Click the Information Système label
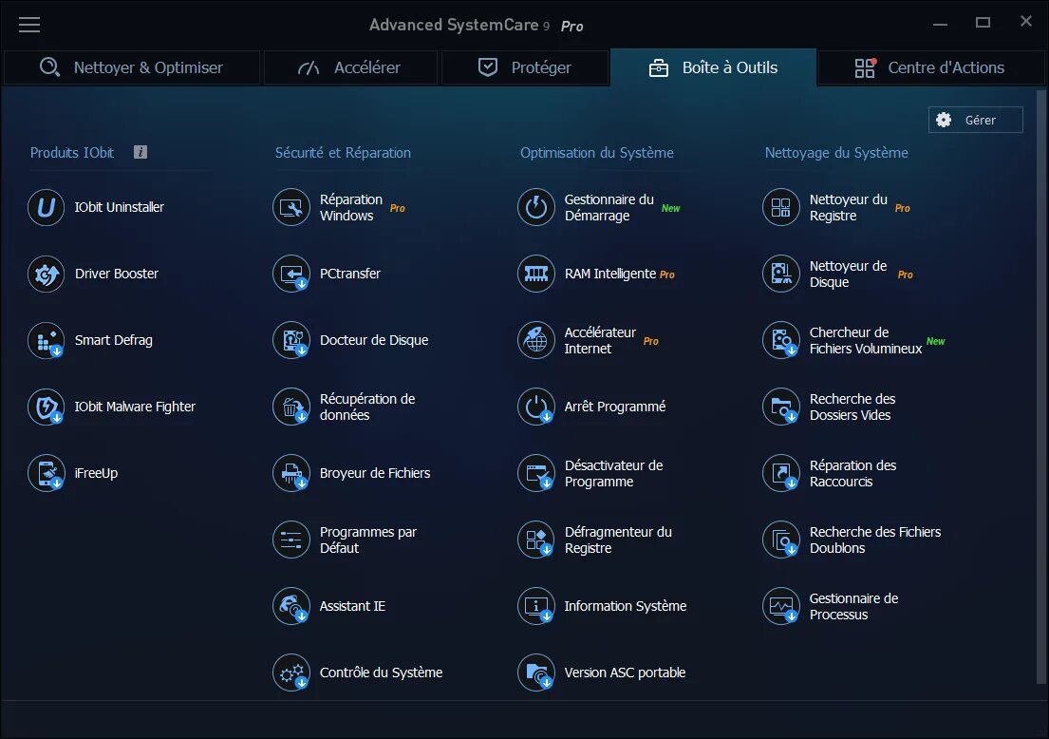Screen dimensions: 1049x739 point(626,606)
